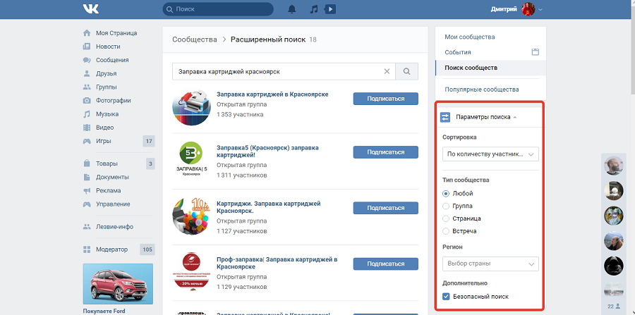
Task: Click the calendar icon next to События
Action: 536,52
